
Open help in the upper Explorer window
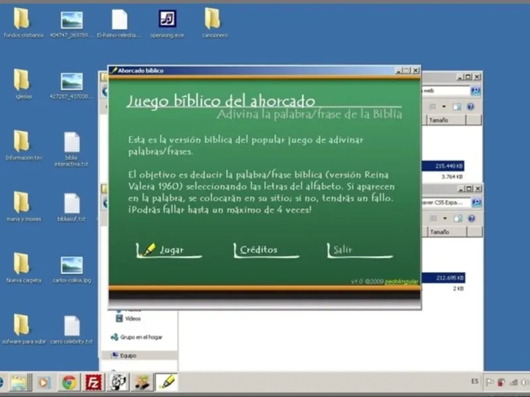coord(470,107)
